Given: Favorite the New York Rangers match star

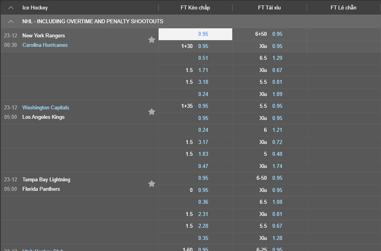Looking at the screenshot, I should (152, 40).
